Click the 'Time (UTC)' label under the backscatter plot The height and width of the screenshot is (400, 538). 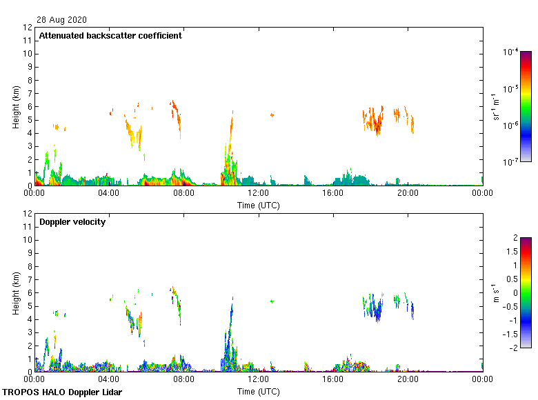click(x=259, y=205)
